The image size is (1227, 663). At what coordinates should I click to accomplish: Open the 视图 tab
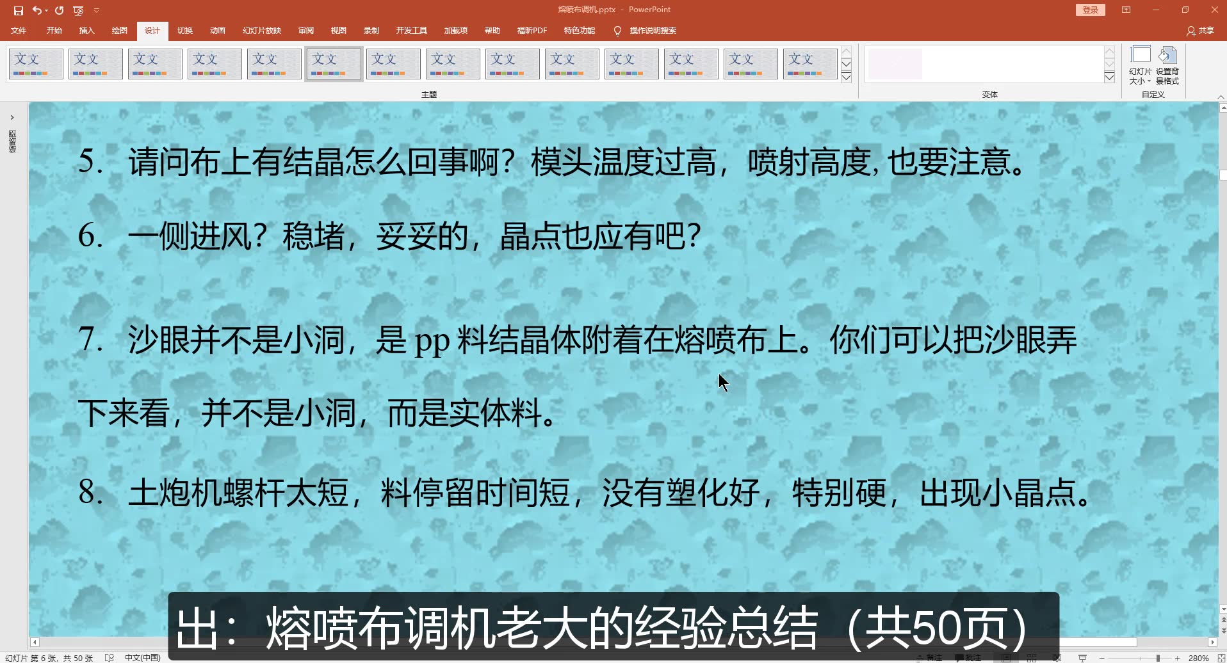point(339,31)
